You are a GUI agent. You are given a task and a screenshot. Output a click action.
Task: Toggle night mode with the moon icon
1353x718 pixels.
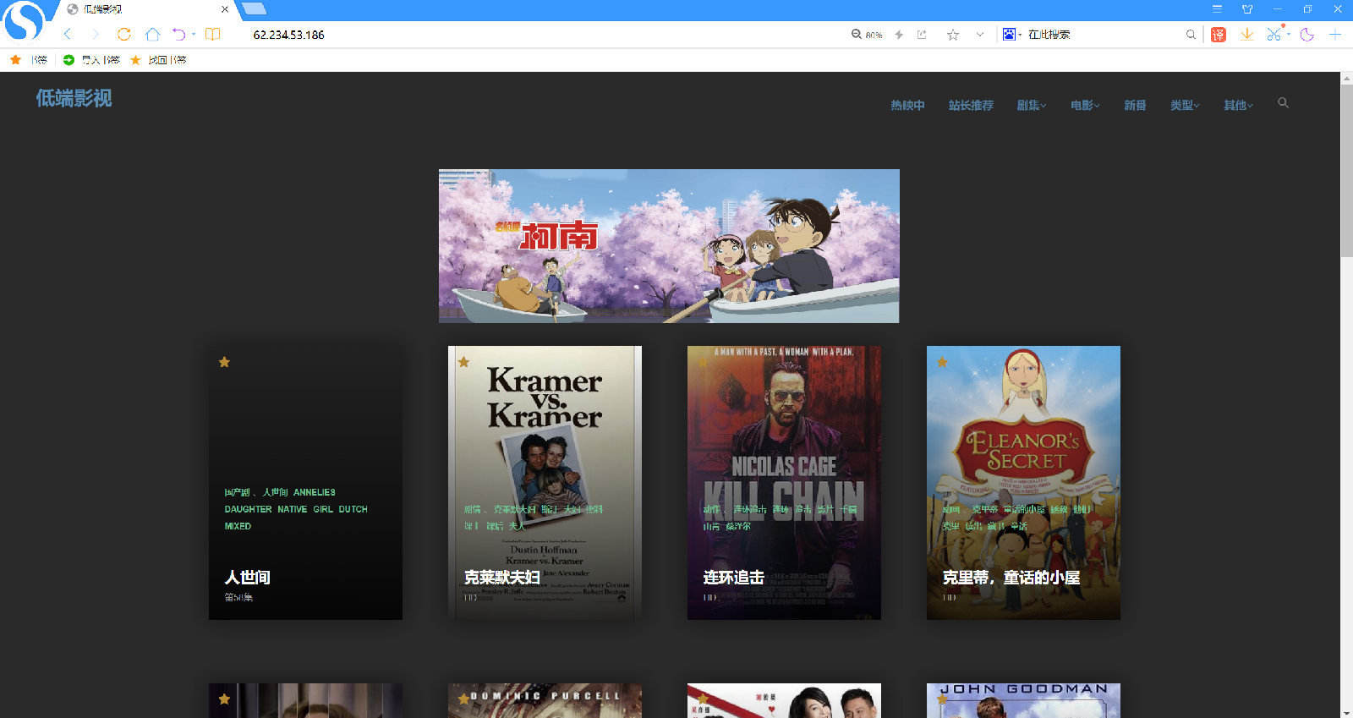(x=1306, y=35)
